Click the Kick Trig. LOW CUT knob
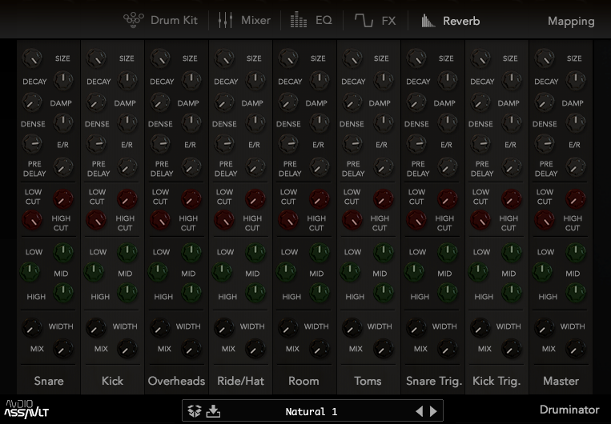This screenshot has height=424, width=611. pos(511,199)
